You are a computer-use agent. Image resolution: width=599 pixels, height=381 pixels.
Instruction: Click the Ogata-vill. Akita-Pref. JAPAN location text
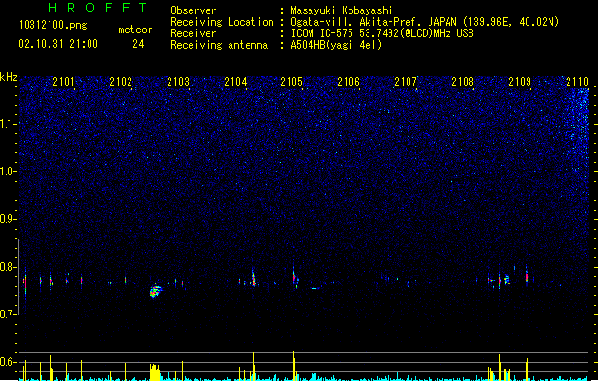coord(425,22)
